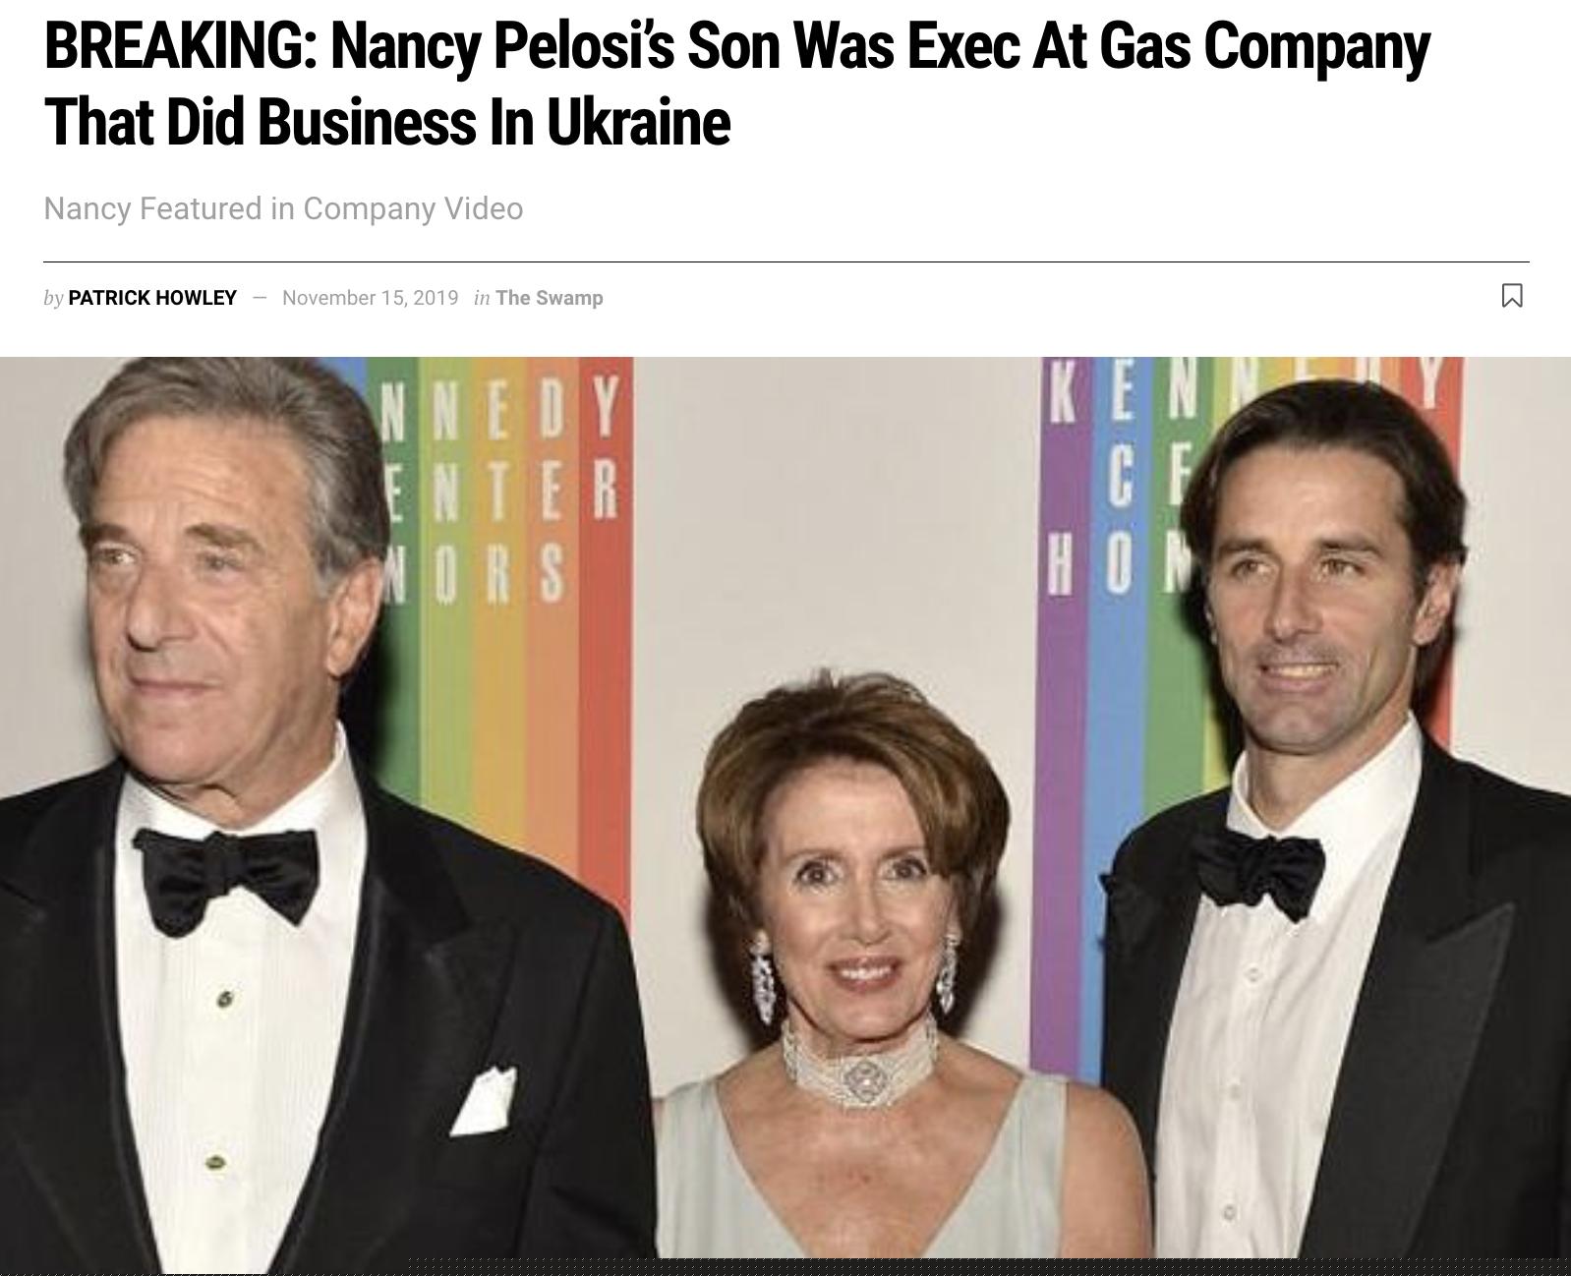Click the dash separator after author name

[x=260, y=298]
